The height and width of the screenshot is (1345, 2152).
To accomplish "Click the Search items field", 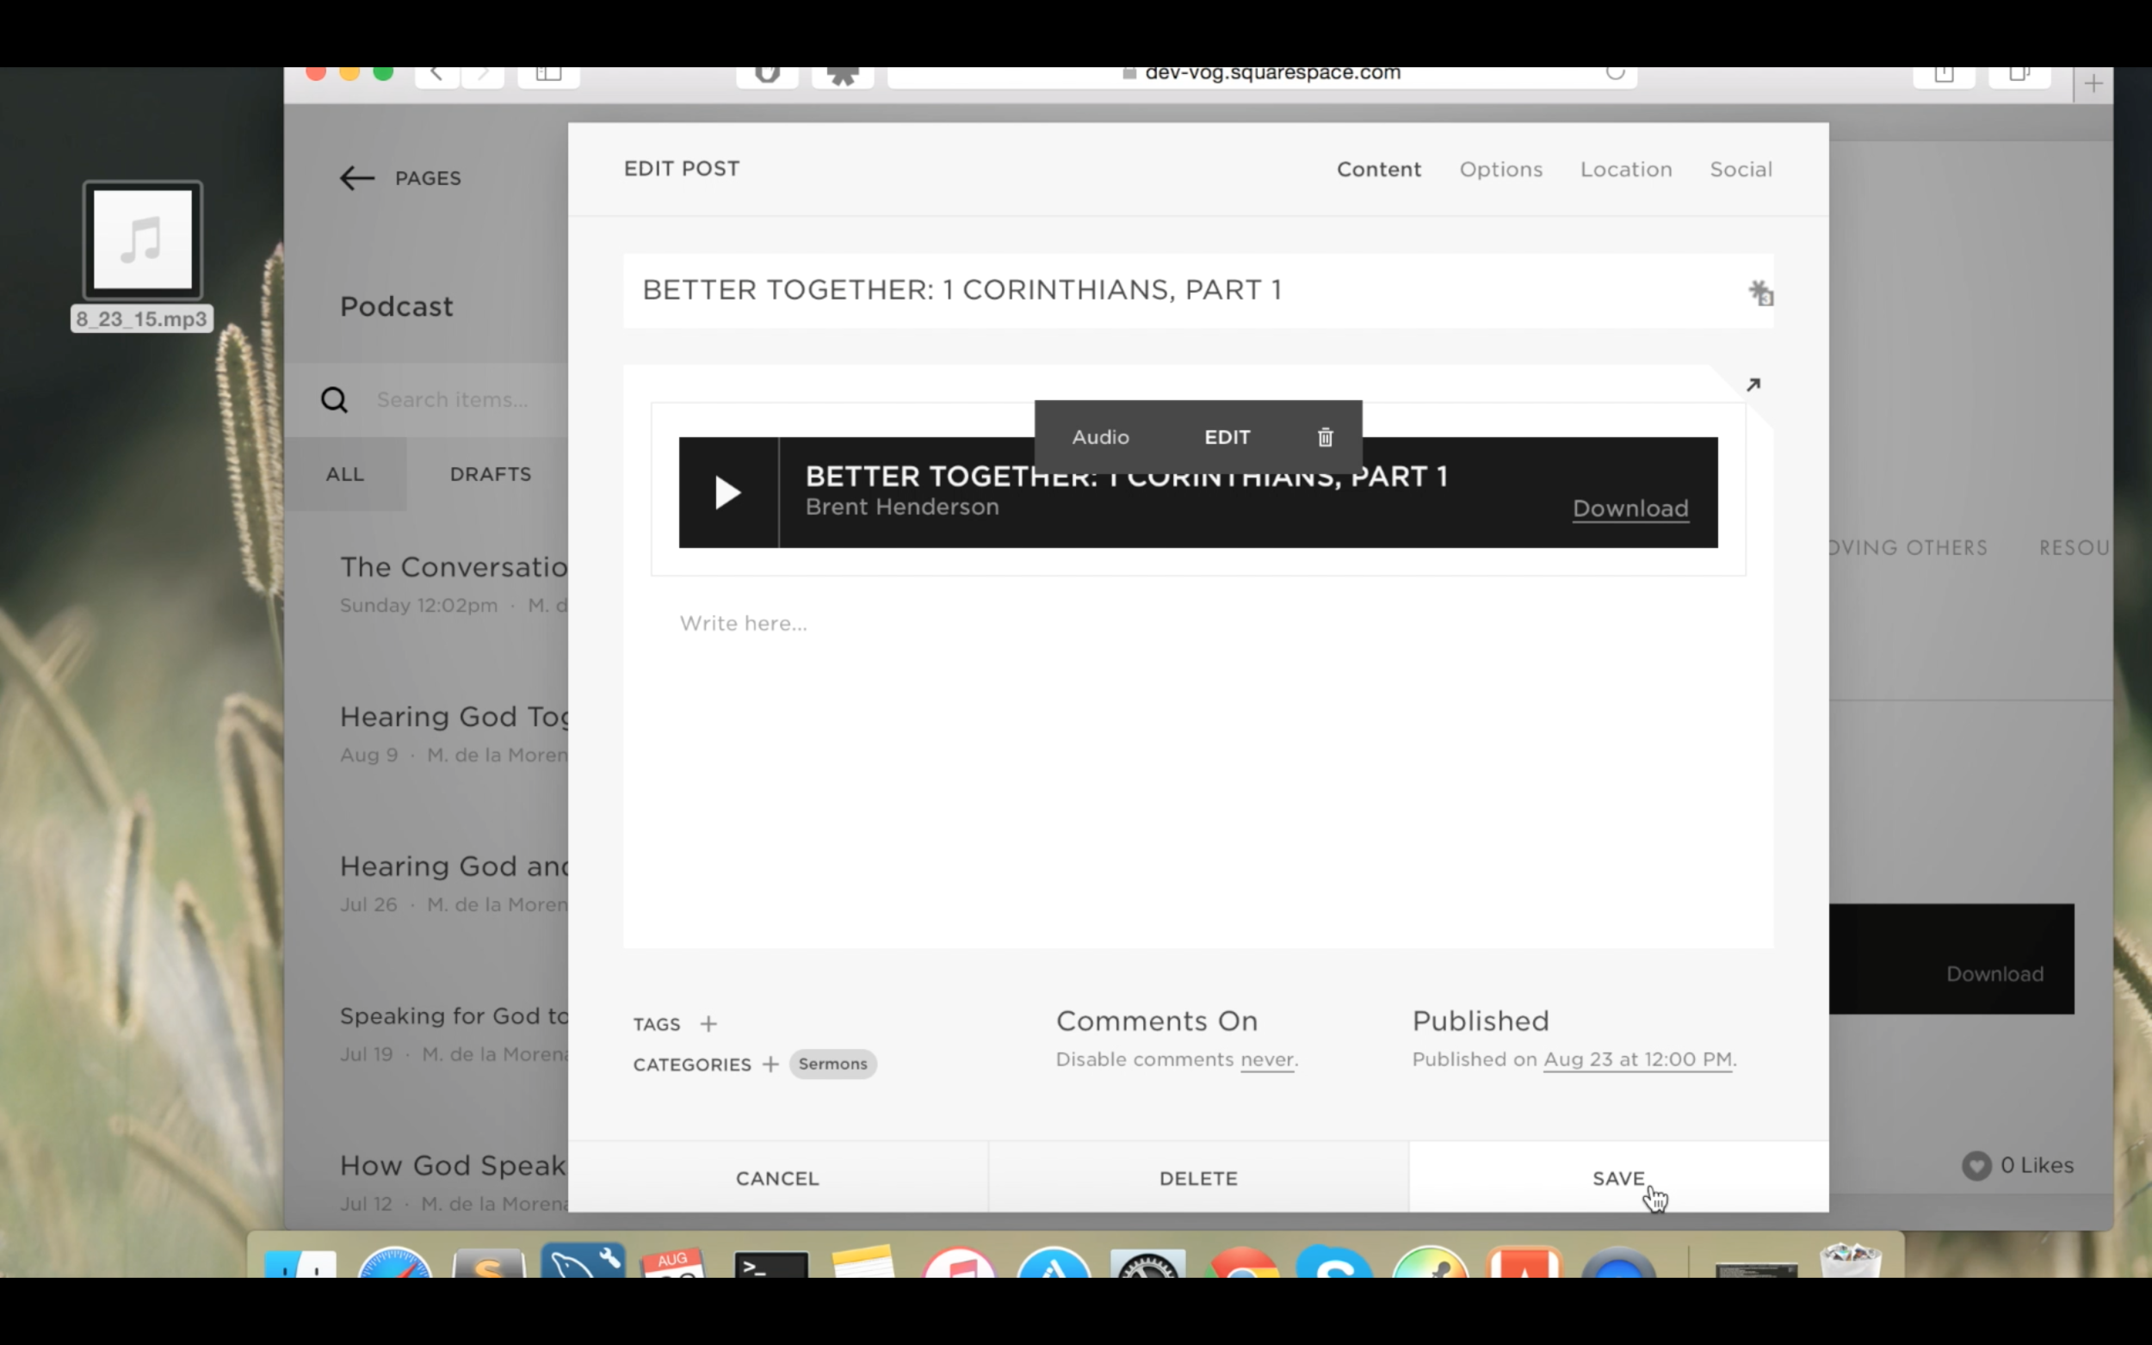I will [x=452, y=399].
